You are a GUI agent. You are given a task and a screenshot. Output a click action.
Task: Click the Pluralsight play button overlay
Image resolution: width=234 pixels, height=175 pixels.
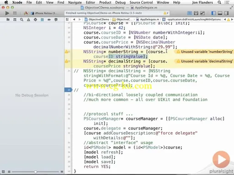(x=221, y=160)
